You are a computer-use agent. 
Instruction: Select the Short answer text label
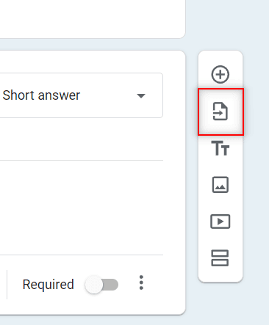[x=41, y=95]
